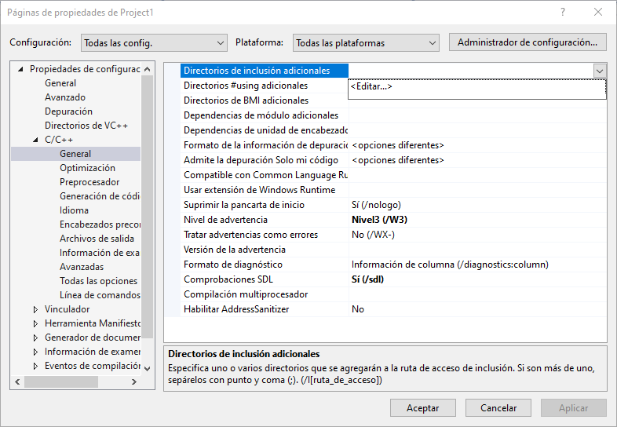Open the Configuración dropdown
Image resolution: width=617 pixels, height=427 pixels.
pyautogui.click(x=154, y=43)
